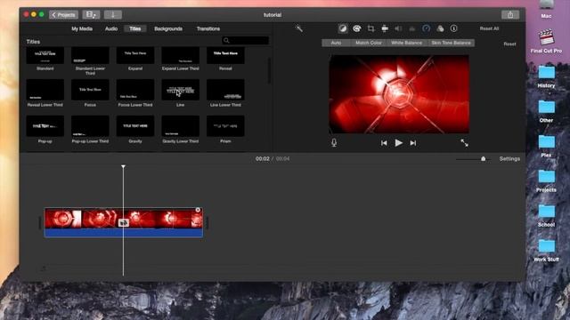Select the Standard title thumbnail
The image size is (570, 320).
[x=45, y=55]
